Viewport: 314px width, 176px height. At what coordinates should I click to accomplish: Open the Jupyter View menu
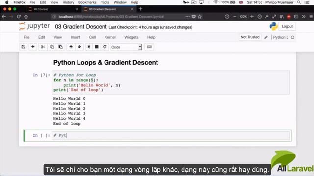[x=58, y=37]
